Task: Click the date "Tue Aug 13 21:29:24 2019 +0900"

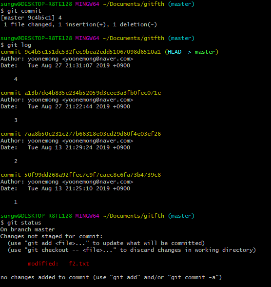Action: click(x=79, y=147)
